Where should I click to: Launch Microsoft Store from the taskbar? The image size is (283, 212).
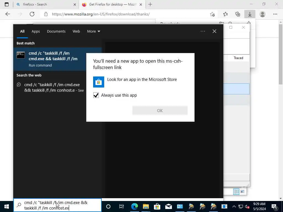pos(157,206)
